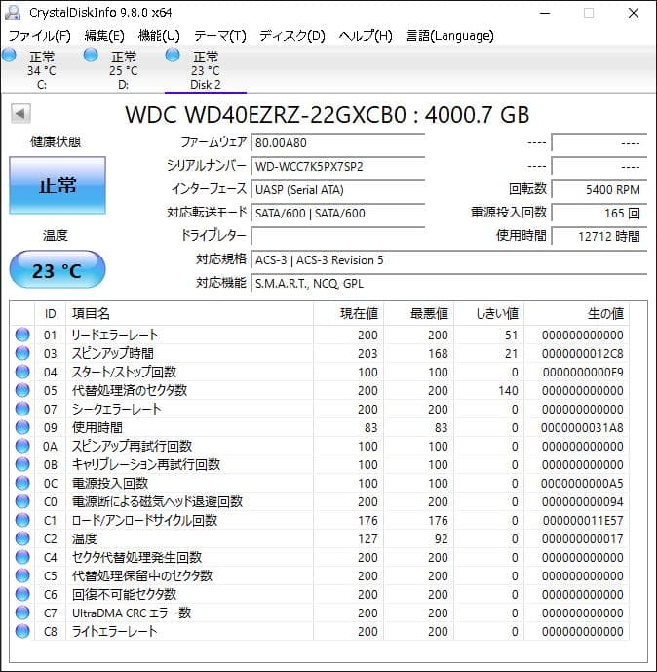Click the ID column header

[x=50, y=314]
